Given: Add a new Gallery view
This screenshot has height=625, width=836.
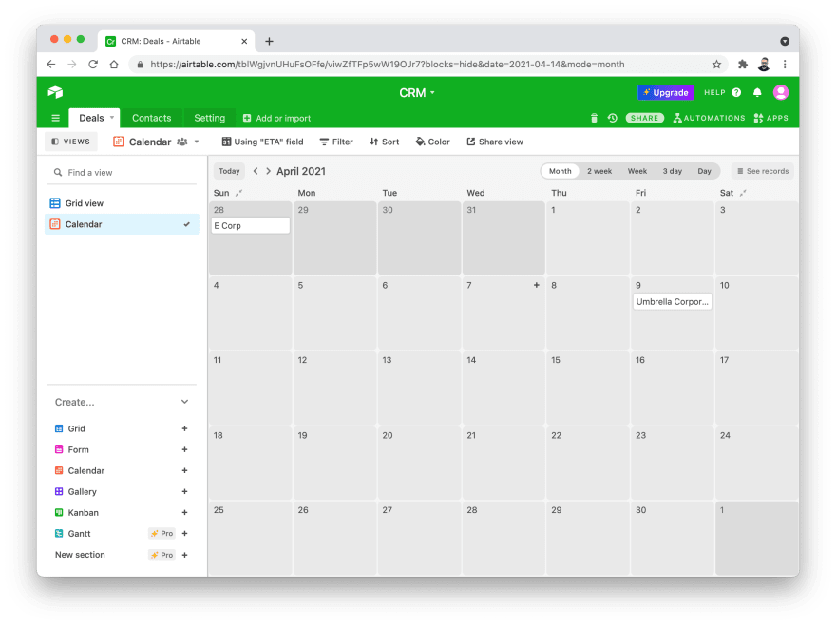Looking at the screenshot, I should [x=184, y=491].
